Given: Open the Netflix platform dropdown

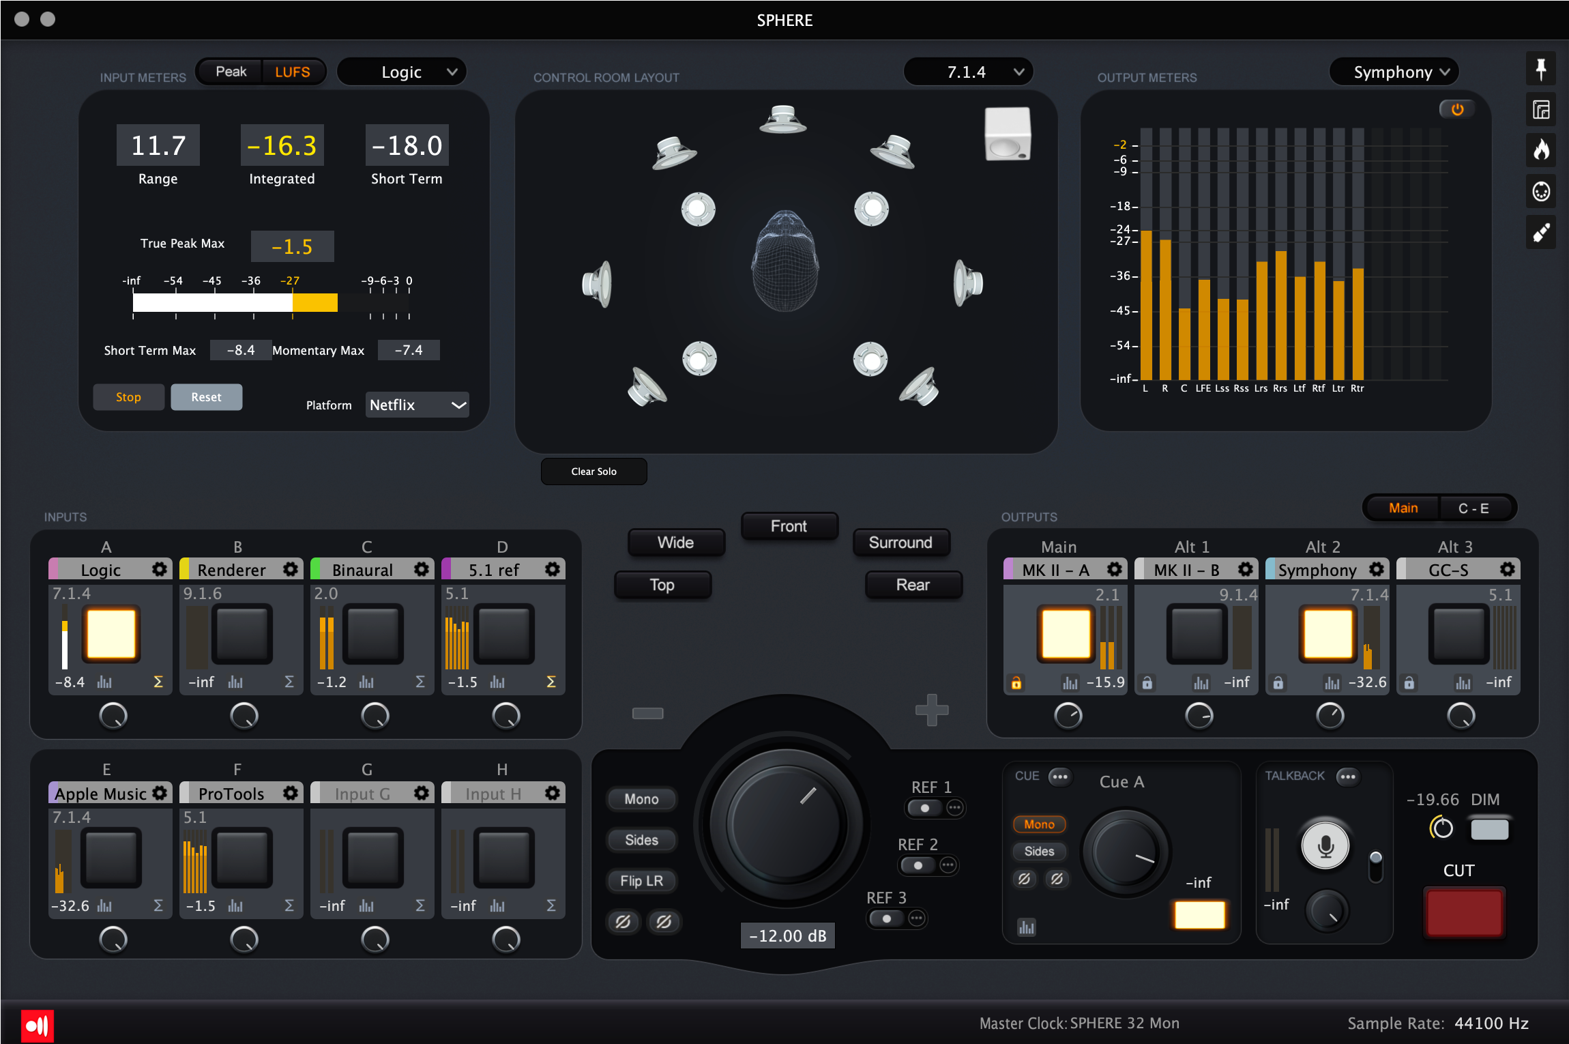Looking at the screenshot, I should pyautogui.click(x=416, y=405).
